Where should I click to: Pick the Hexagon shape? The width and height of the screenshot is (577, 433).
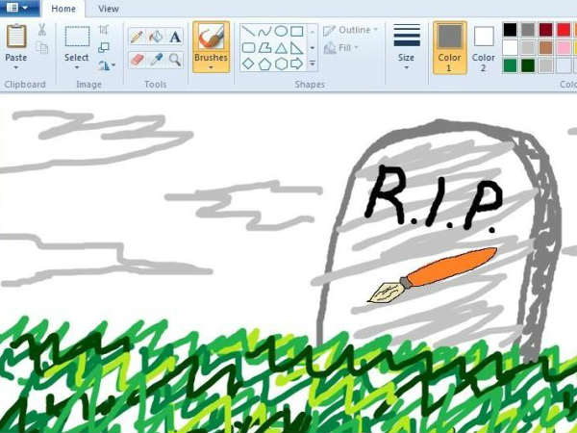[281, 64]
